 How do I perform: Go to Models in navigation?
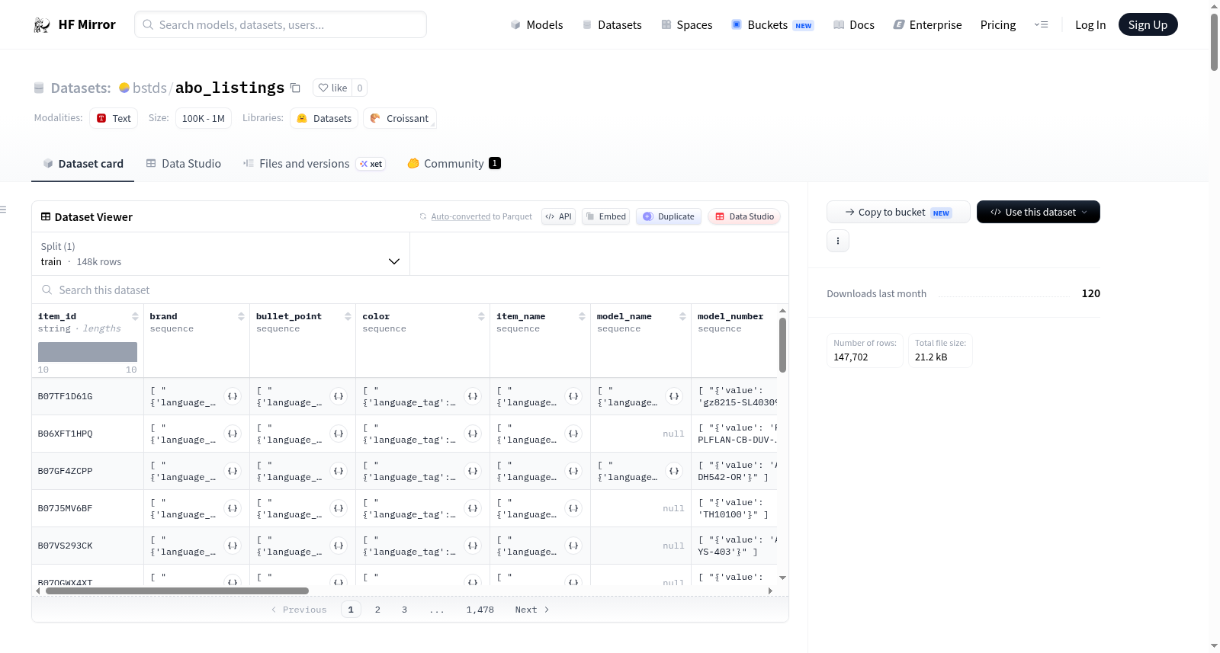tap(537, 24)
